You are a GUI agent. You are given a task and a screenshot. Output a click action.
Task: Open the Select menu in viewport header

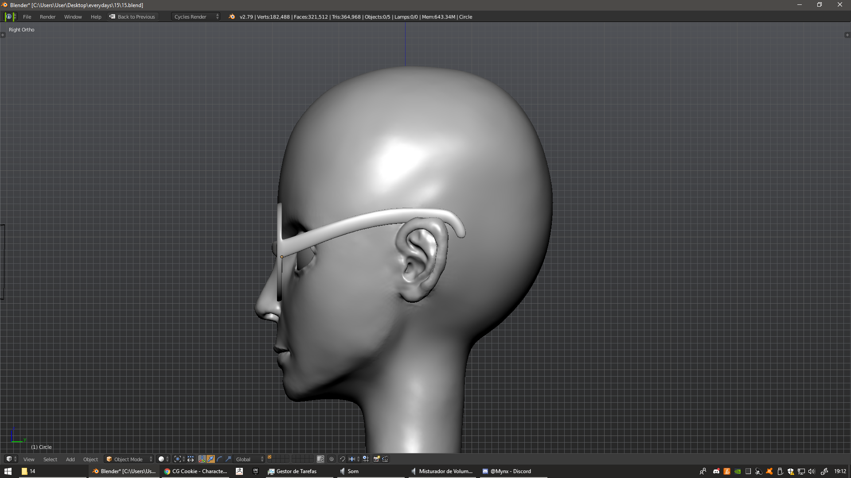(x=50, y=459)
